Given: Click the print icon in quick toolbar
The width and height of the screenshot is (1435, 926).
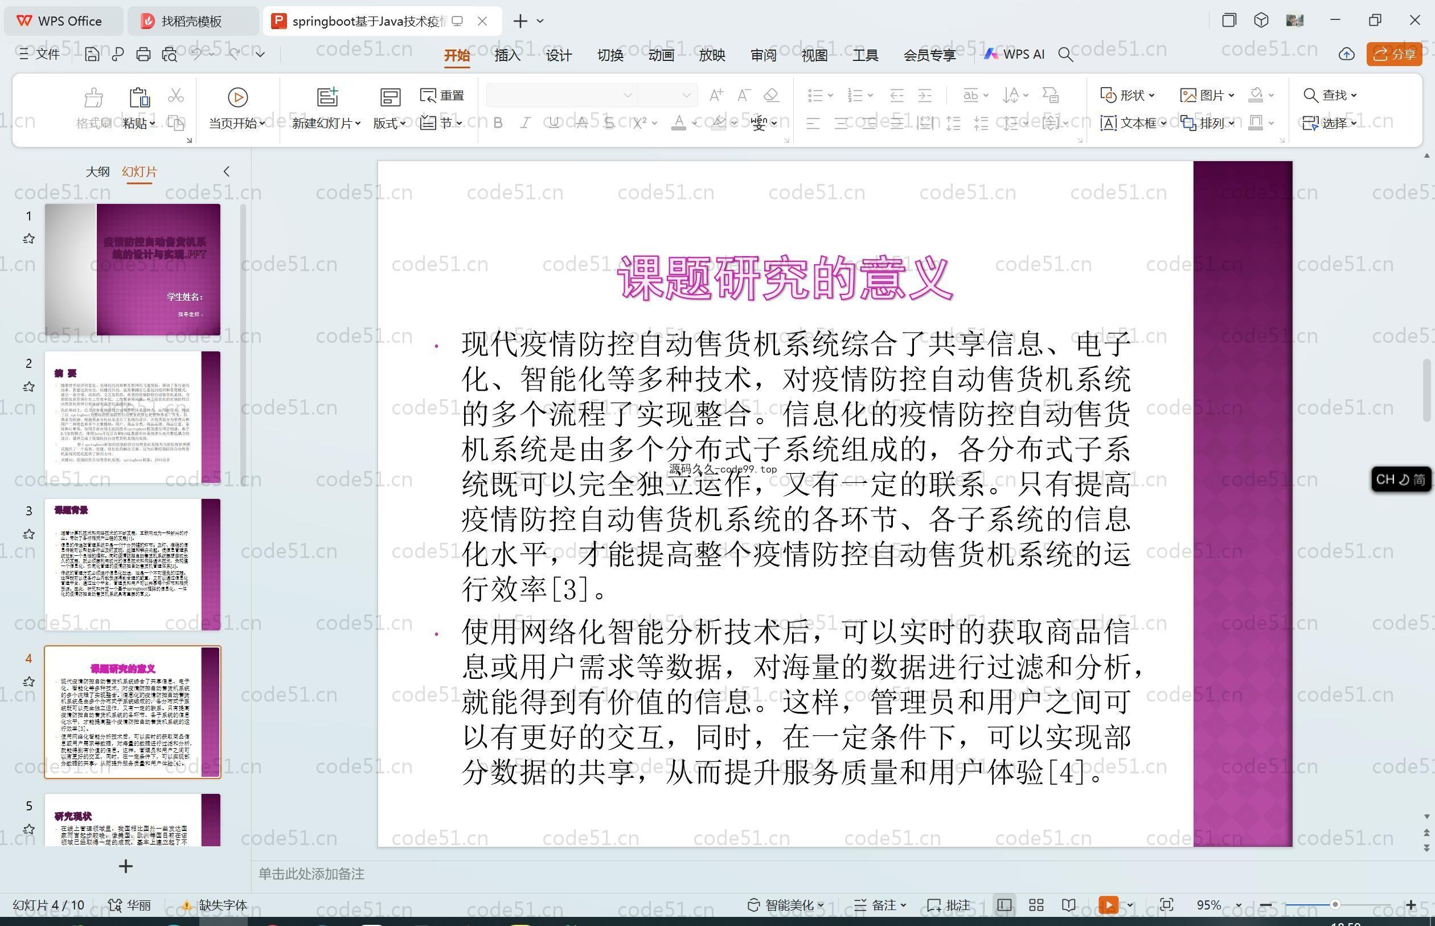Looking at the screenshot, I should click(143, 55).
